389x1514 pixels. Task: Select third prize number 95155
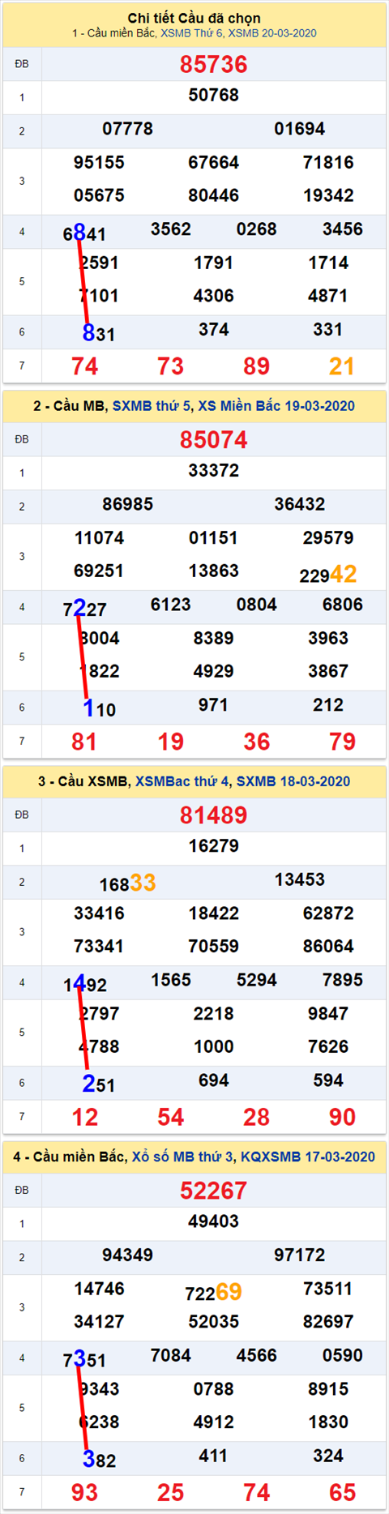(x=99, y=162)
